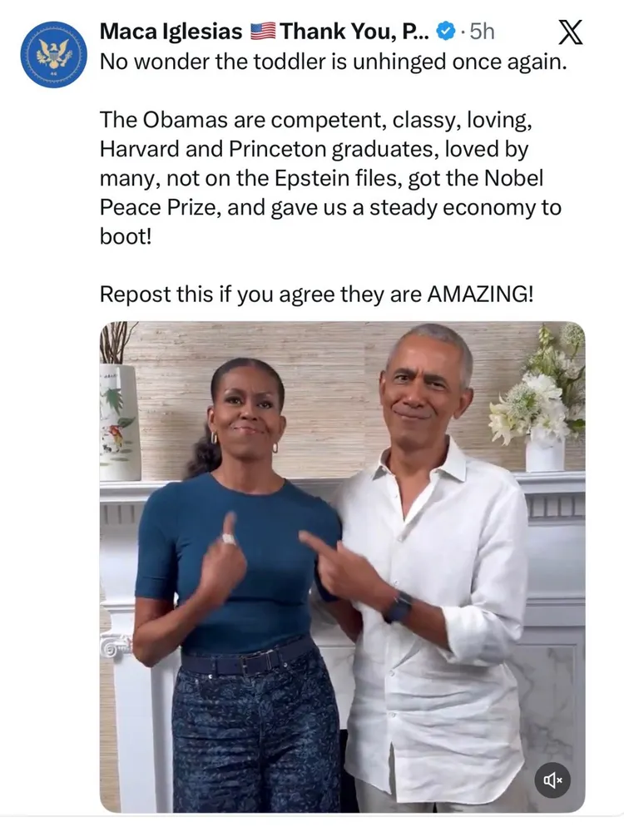Click the blue verified checkmark badge

click(446, 32)
